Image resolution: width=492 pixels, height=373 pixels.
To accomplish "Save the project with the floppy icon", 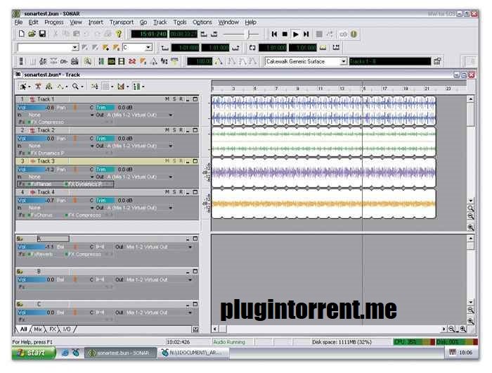I will pyautogui.click(x=42, y=34).
